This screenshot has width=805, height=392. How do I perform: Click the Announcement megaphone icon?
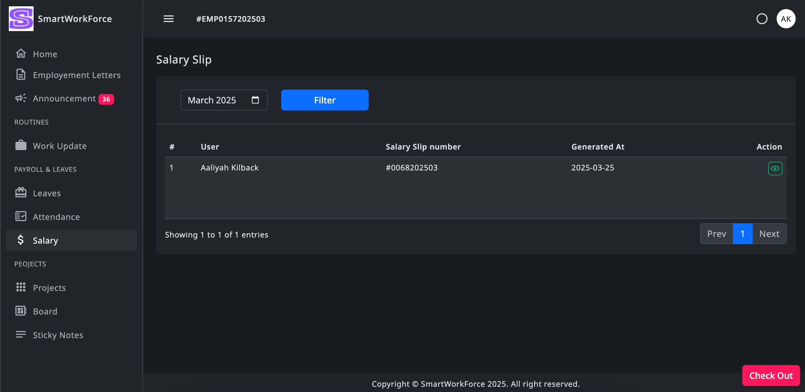(x=21, y=98)
